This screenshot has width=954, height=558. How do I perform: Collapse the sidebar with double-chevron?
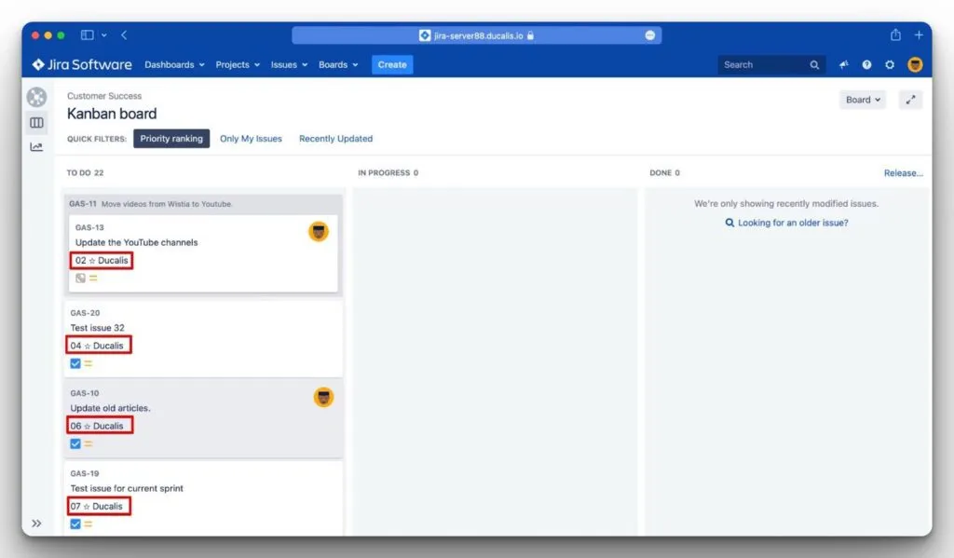click(x=37, y=524)
